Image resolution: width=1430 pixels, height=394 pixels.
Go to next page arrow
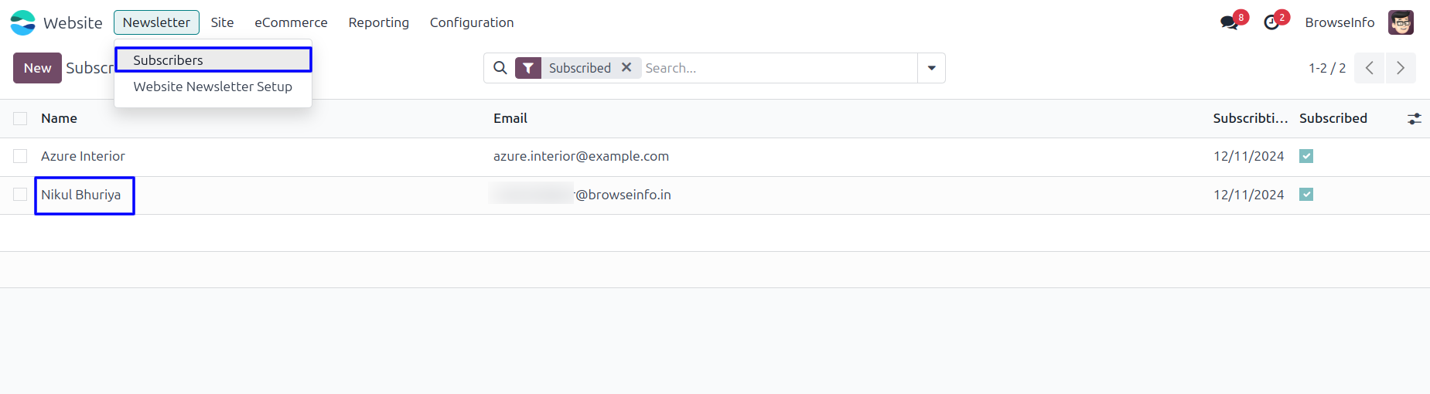[1400, 68]
